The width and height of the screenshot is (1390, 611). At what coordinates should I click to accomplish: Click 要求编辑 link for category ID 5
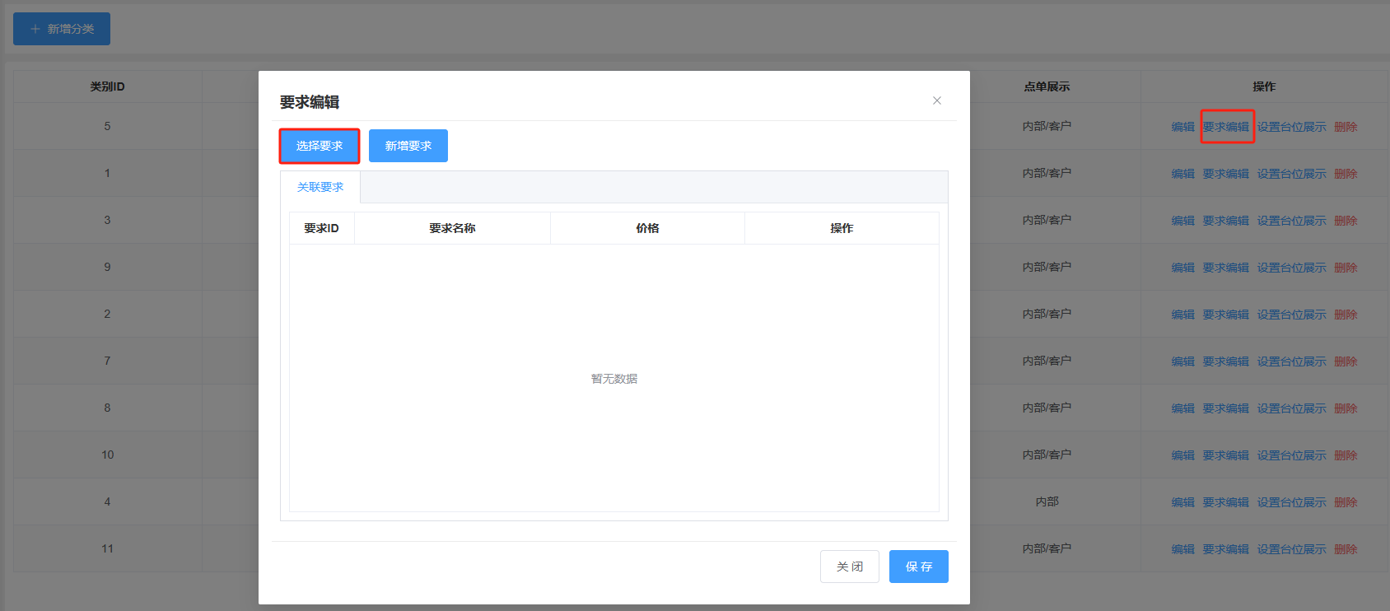coord(1225,127)
